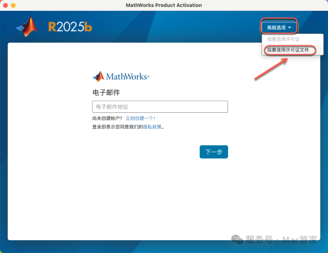
Task: Select 我要使用许可证文件 menu option
Action: pos(288,50)
